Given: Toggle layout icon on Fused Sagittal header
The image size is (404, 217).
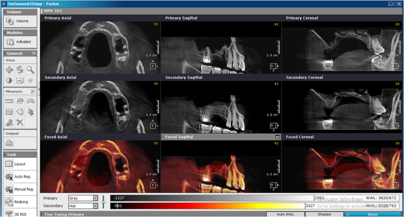Looking at the screenshot, I should coord(277,137).
